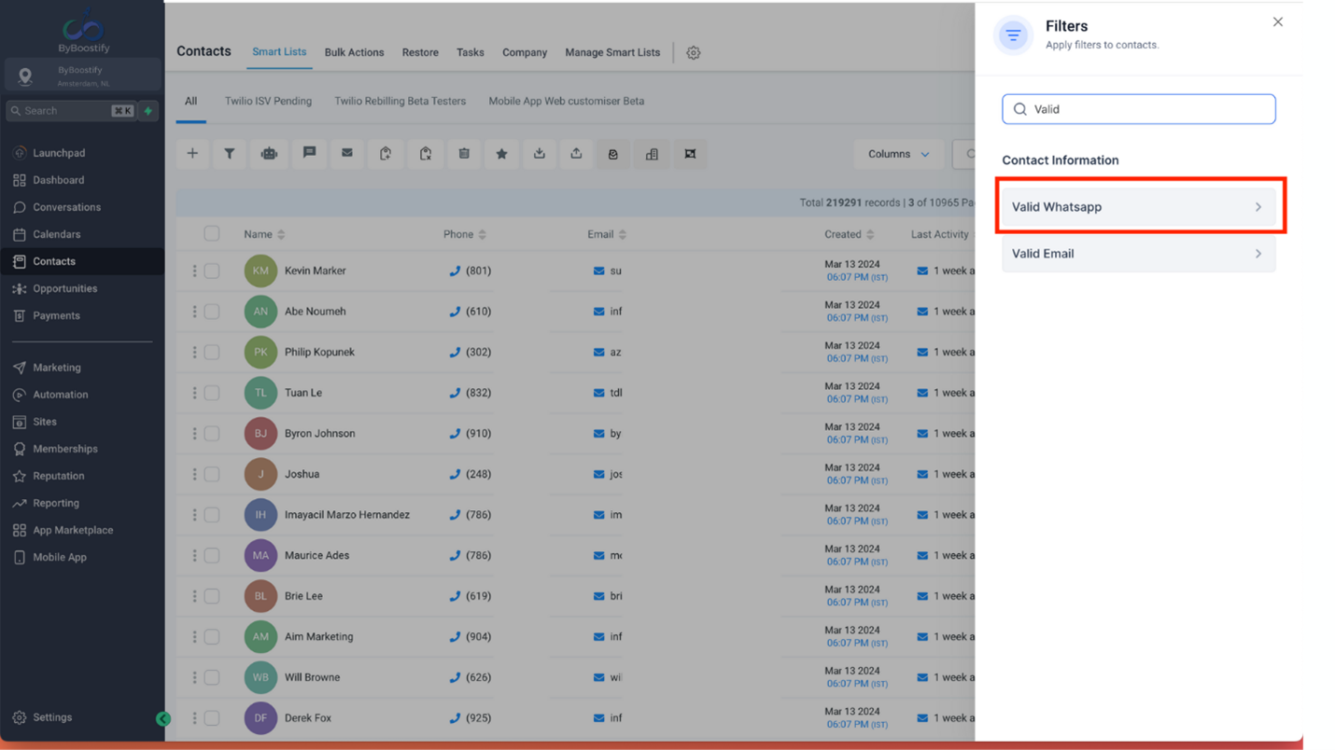Click the sidebar Search box
This screenshot has height=750, width=1335.
coord(71,111)
